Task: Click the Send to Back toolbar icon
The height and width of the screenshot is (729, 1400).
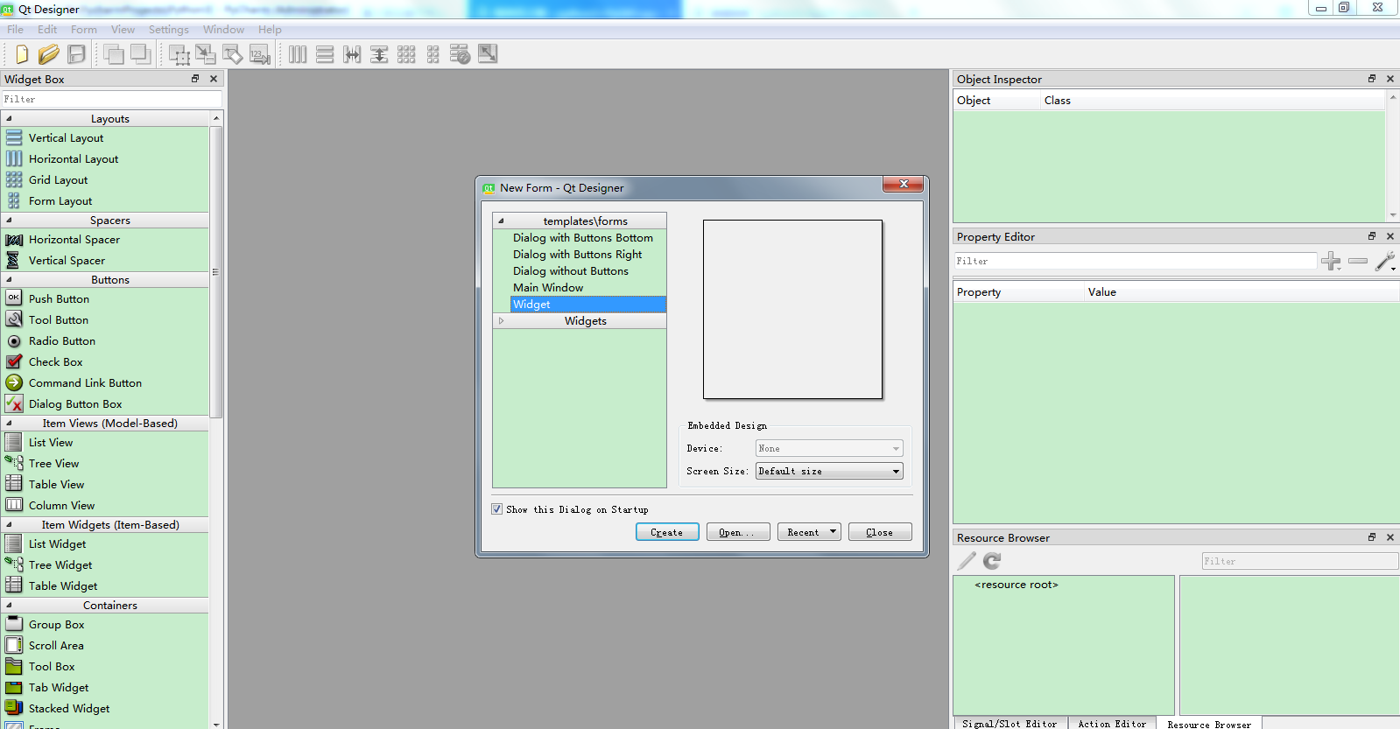Action: pos(140,54)
